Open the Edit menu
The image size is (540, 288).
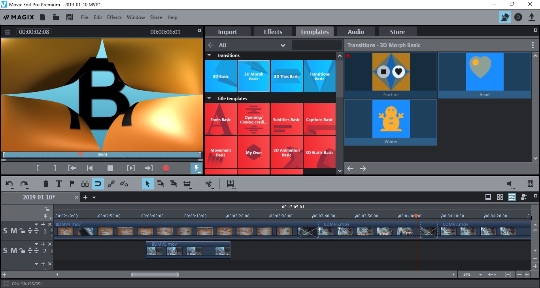[98, 17]
